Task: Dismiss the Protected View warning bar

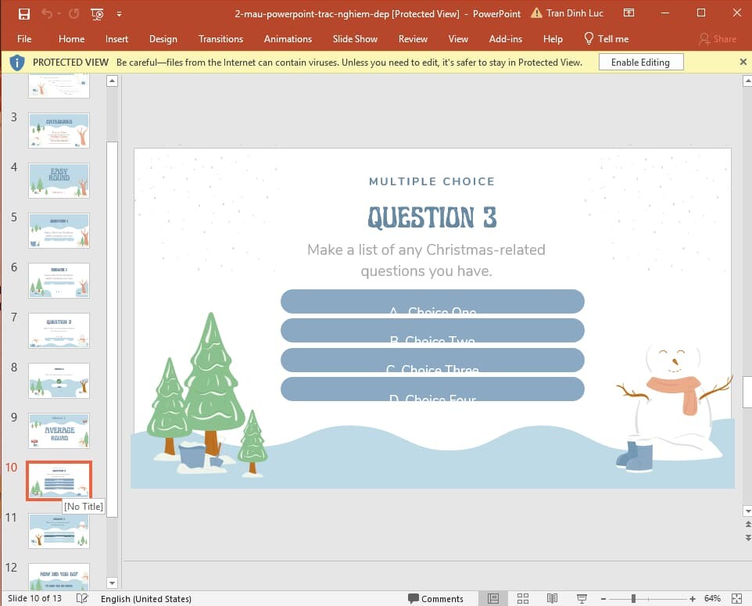Action: 742,62
